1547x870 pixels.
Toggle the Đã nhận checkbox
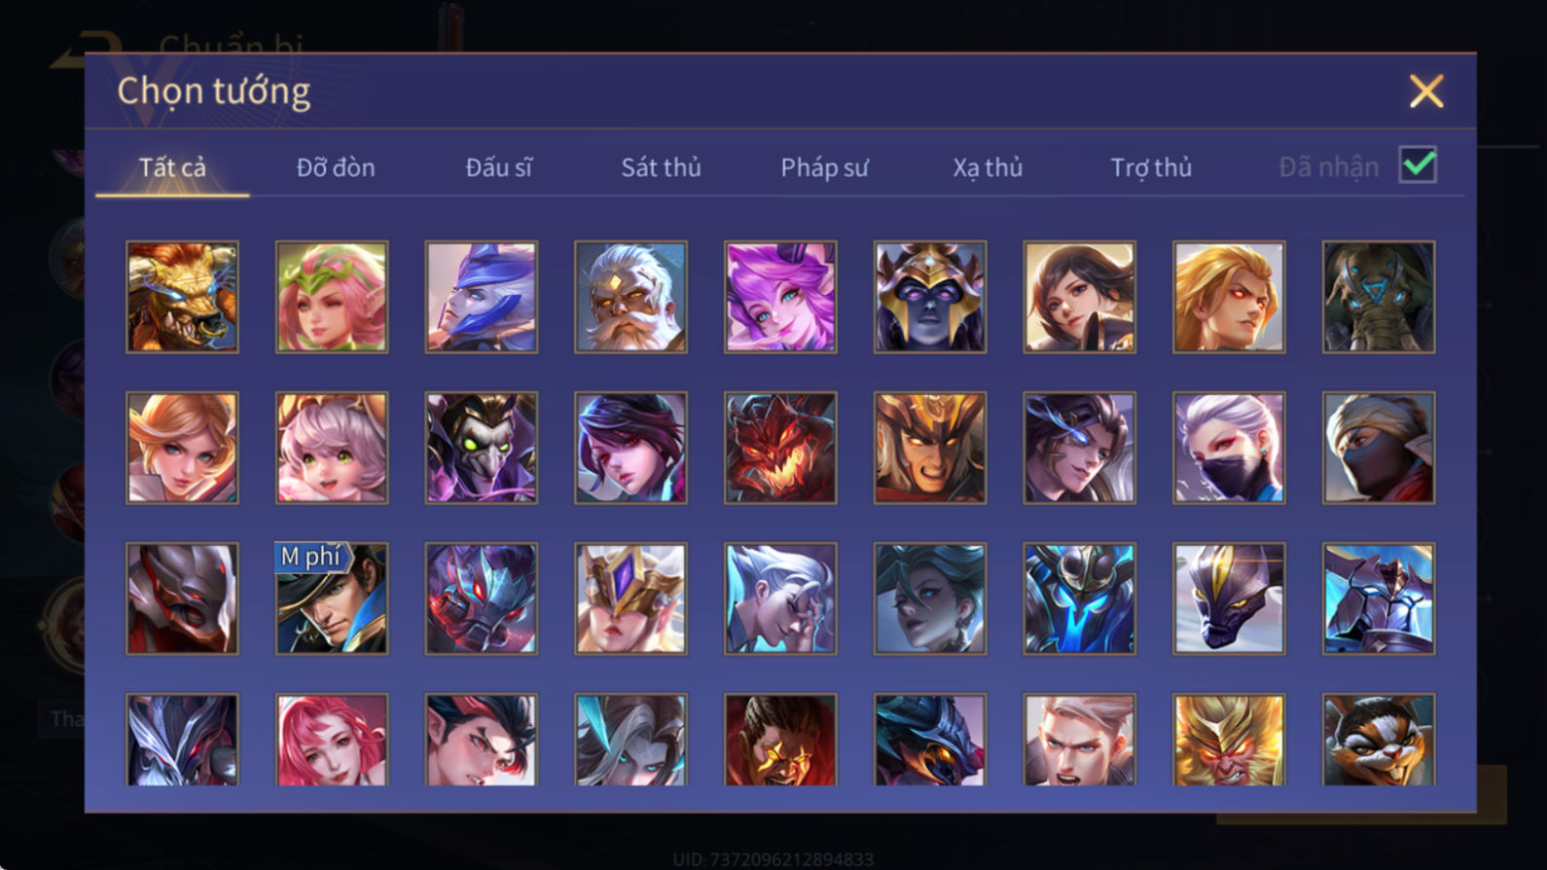click(x=1418, y=164)
